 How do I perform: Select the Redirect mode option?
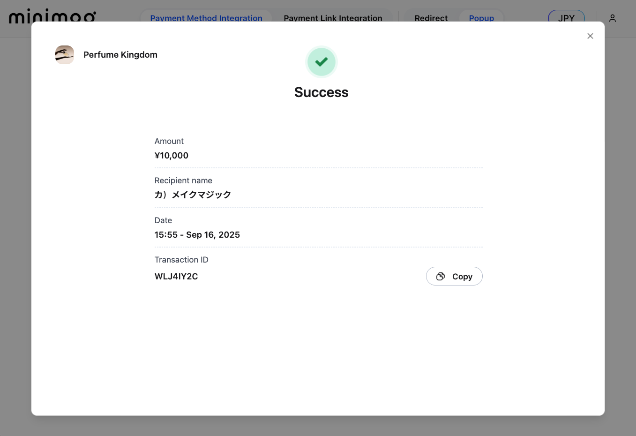[431, 18]
